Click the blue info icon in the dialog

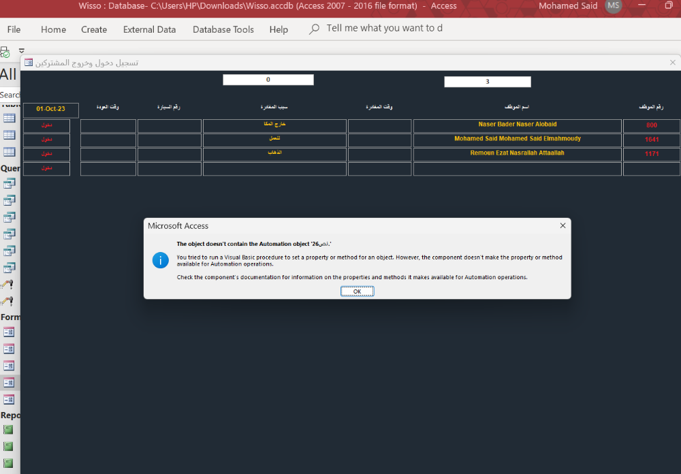(x=160, y=260)
